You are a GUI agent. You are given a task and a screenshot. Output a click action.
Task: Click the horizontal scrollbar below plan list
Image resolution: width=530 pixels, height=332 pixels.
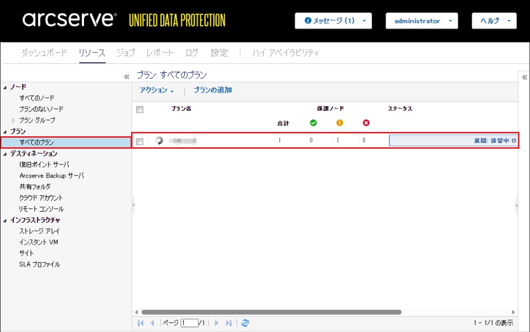pyautogui.click(x=271, y=312)
